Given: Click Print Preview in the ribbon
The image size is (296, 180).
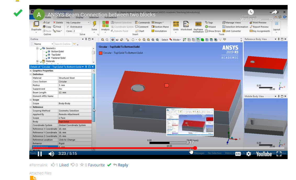Looking at the screenshot, I should [x=258, y=22].
